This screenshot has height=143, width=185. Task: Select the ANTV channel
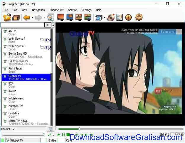tap(26, 32)
